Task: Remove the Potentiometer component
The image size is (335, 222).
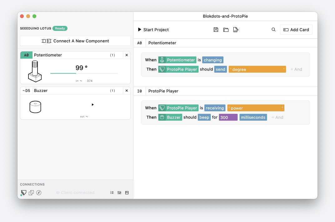Action: click(127, 55)
